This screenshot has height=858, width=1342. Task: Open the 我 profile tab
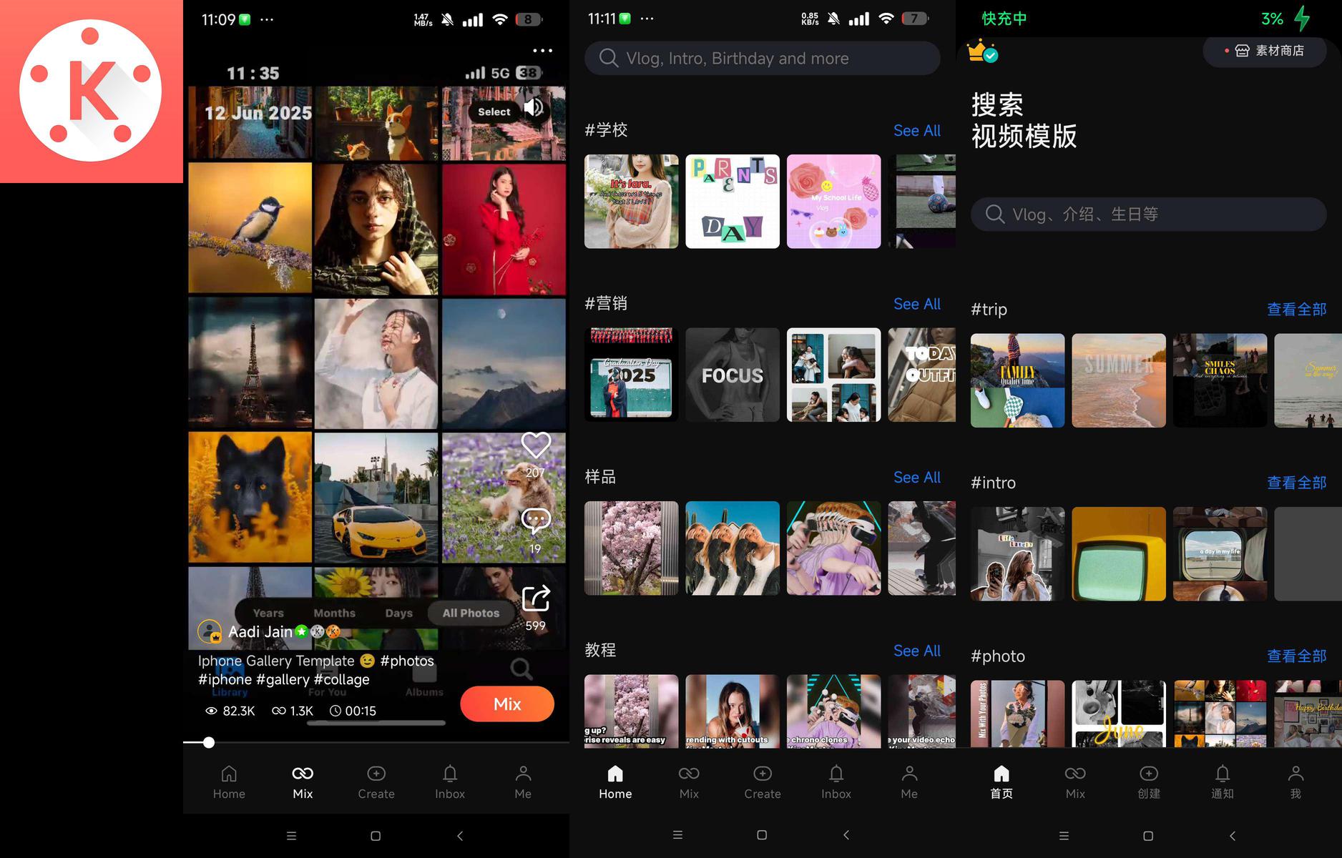coord(1295,781)
